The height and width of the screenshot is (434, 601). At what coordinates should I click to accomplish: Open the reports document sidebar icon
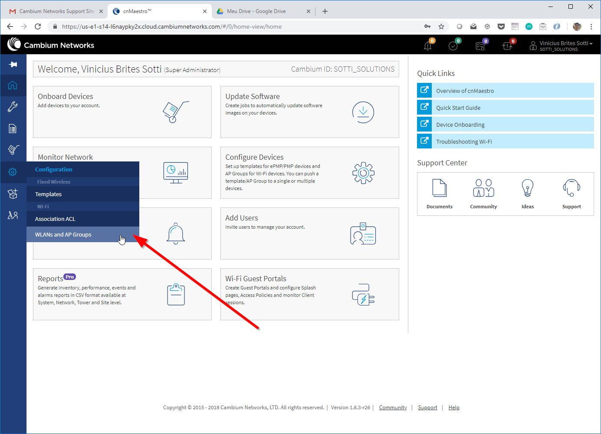click(x=13, y=128)
